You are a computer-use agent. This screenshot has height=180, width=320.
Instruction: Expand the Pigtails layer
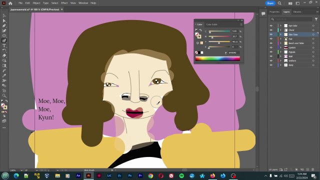click(280, 52)
